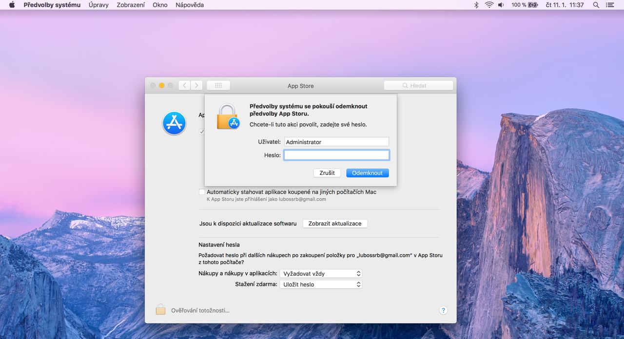Image resolution: width=624 pixels, height=339 pixels.
Task: Open Notification Center icon
Action: pyautogui.click(x=610, y=5)
